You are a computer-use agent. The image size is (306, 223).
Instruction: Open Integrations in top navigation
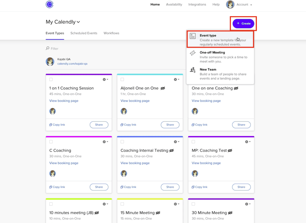(197, 4)
